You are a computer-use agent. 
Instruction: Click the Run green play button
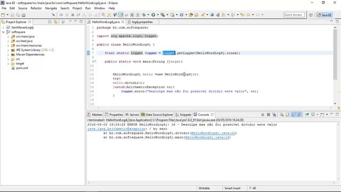click(153, 15)
